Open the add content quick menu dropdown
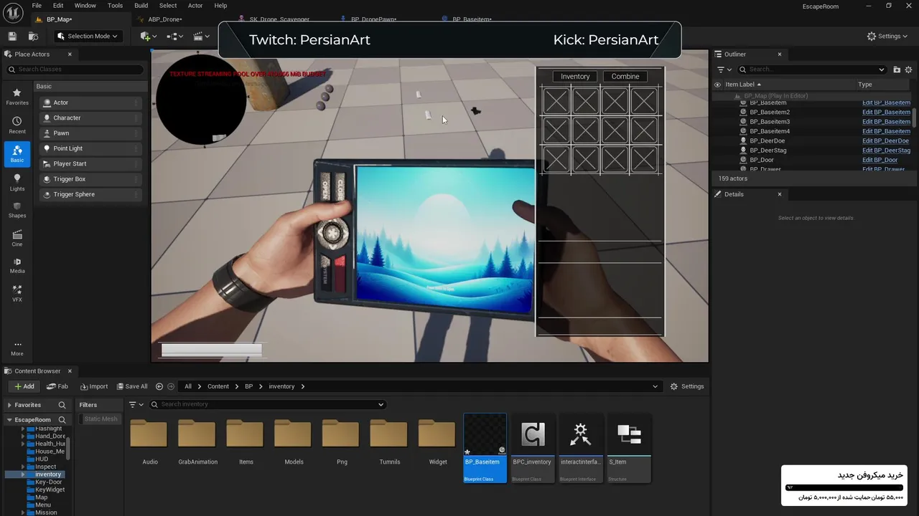 (149, 36)
